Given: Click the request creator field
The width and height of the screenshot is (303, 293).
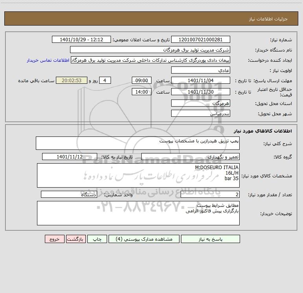Looking at the screenshot, I should tap(151, 60).
